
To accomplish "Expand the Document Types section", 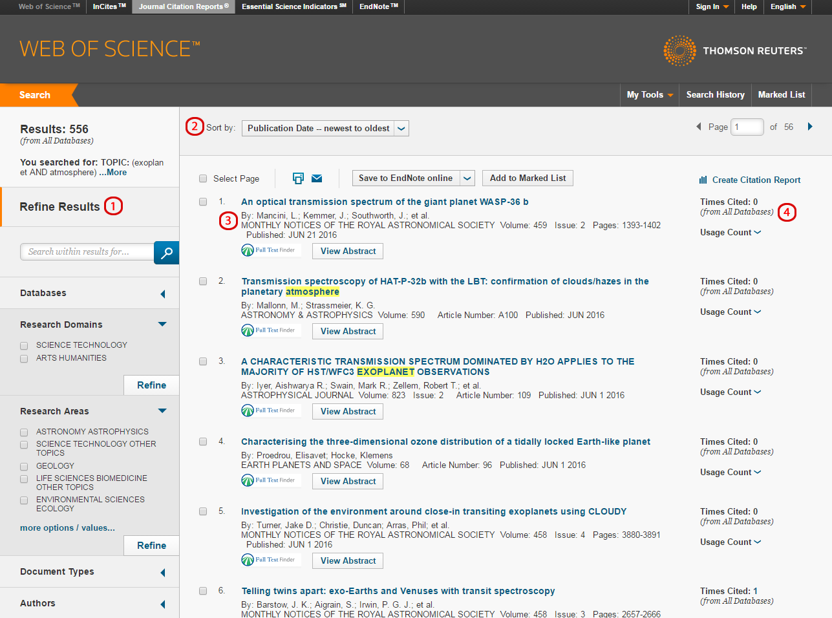I will (163, 573).
